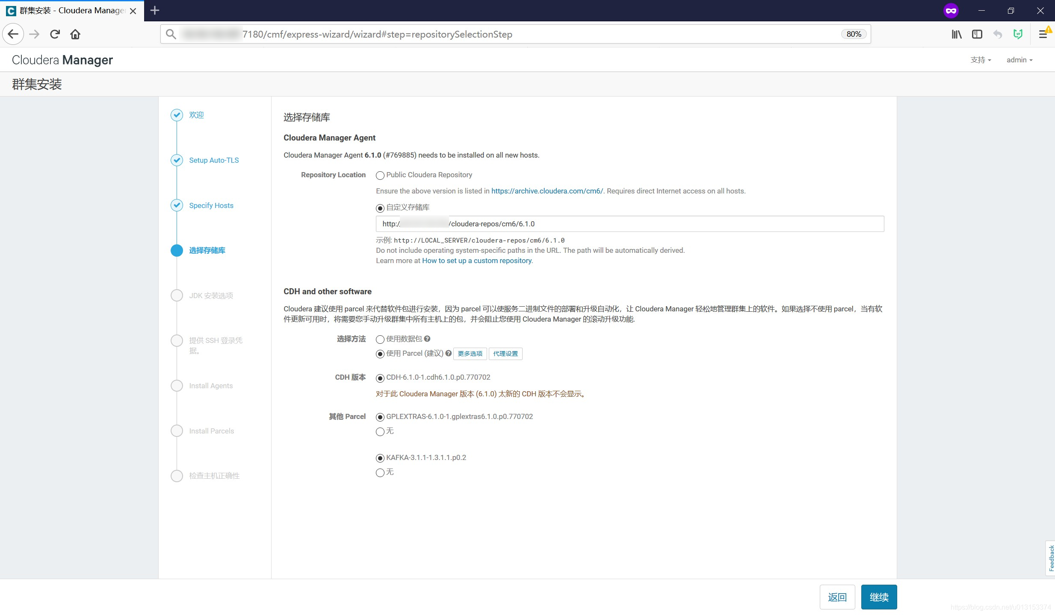This screenshot has height=615, width=1055.
Task: Open the hamburger application menu
Action: tap(1043, 34)
